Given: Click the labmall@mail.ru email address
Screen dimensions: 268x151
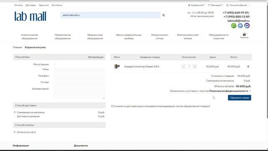Looking at the screenshot, I should tap(238, 21).
